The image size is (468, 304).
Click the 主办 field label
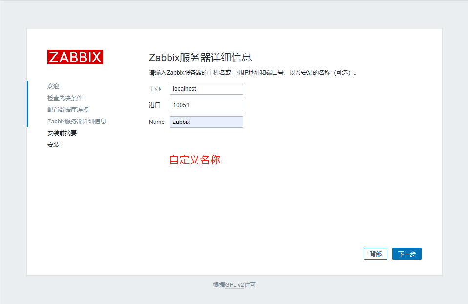coord(155,89)
